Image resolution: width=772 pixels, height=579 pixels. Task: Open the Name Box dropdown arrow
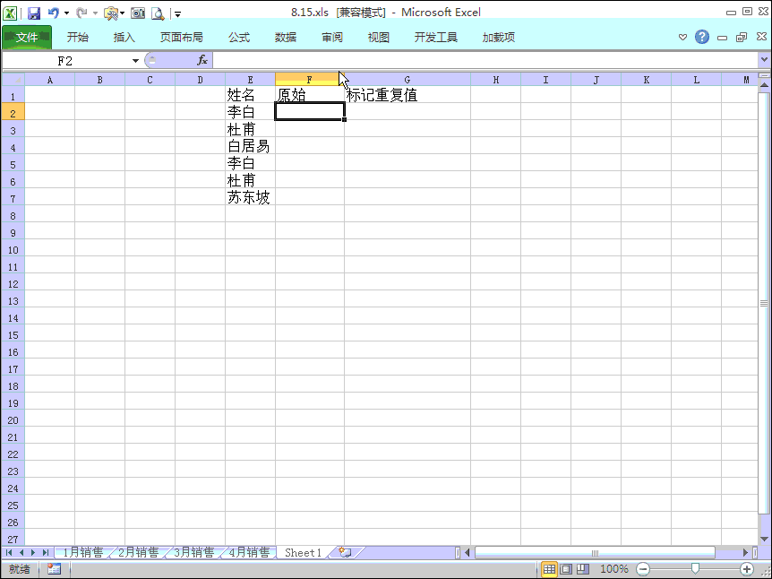pos(135,61)
